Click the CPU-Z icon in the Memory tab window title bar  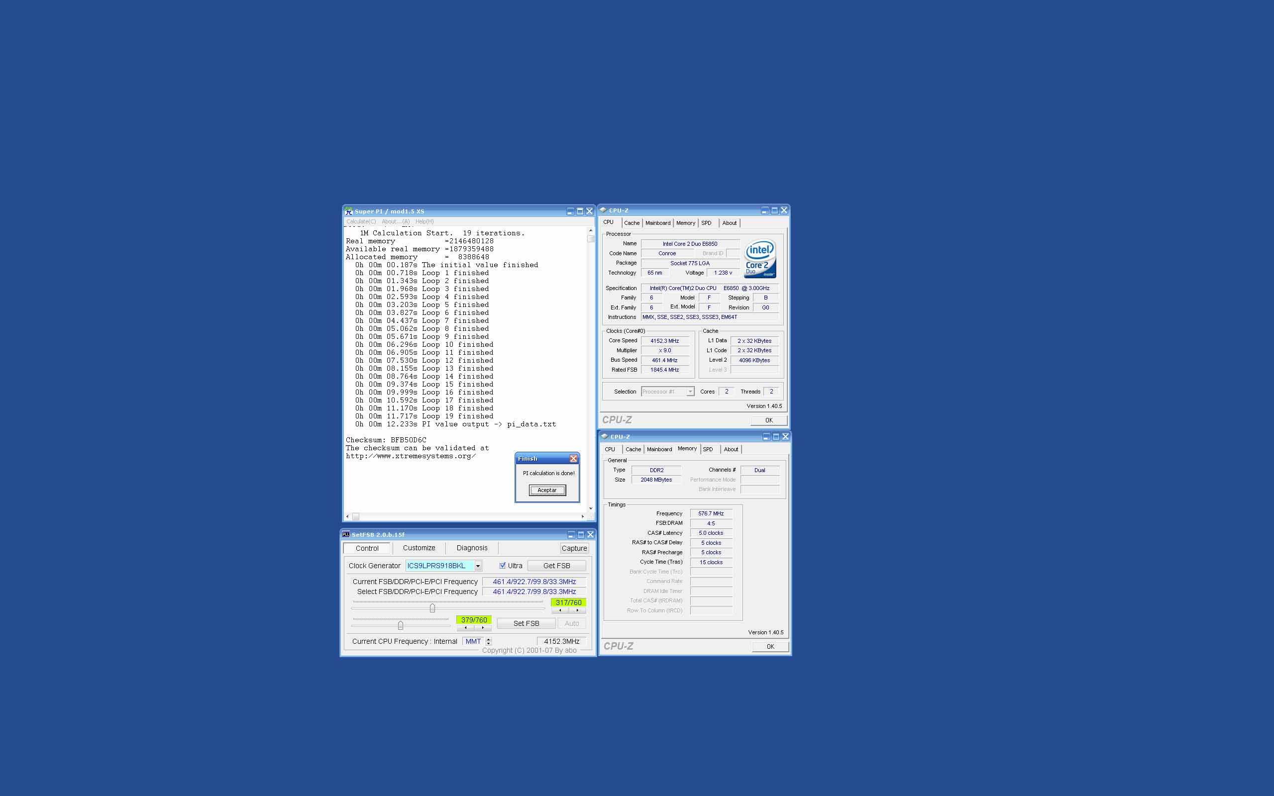[605, 436]
